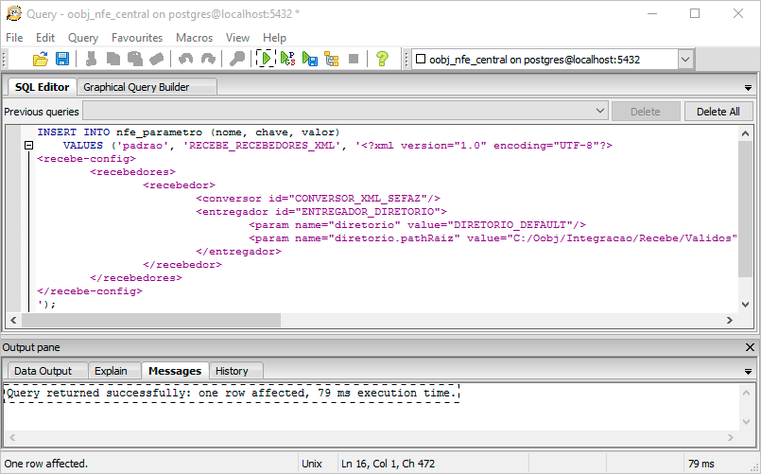Cancel running query stop icon
This screenshot has width=761, height=474.
(x=354, y=60)
